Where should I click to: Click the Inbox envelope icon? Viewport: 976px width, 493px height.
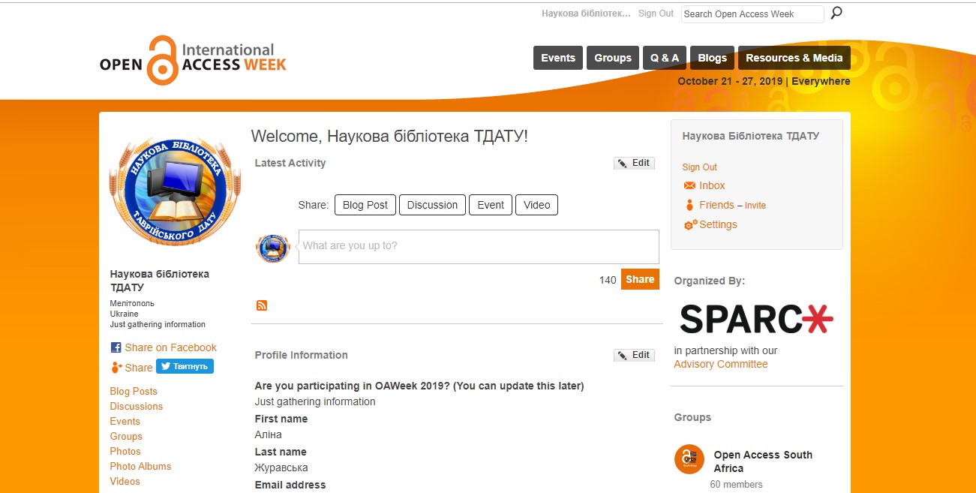coord(689,185)
